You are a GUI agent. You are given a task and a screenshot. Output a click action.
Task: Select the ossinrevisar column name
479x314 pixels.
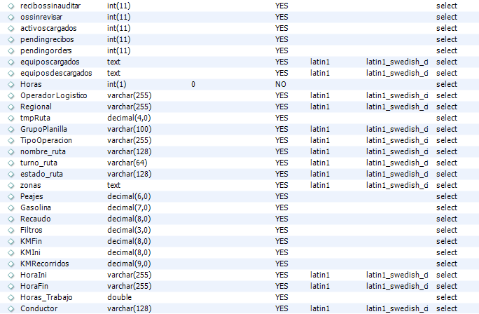tap(41, 17)
